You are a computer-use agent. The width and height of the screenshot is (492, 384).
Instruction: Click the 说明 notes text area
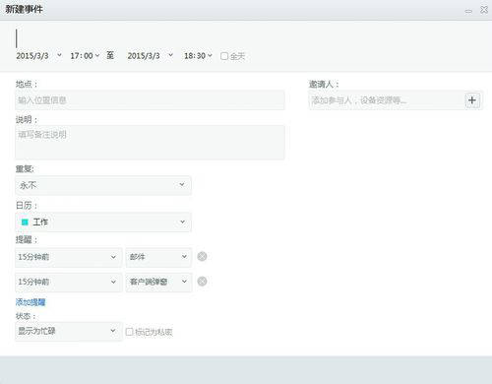[x=150, y=143]
